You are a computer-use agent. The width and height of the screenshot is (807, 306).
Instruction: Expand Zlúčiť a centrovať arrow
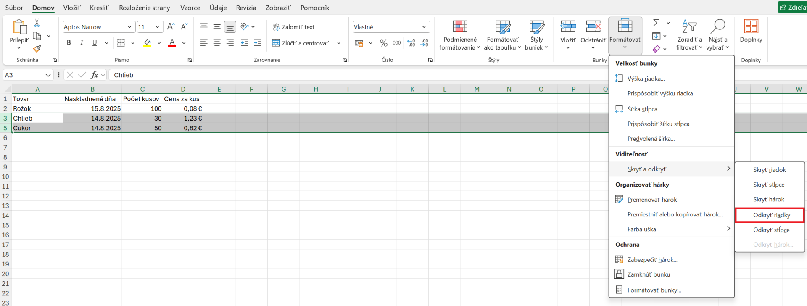pos(339,43)
